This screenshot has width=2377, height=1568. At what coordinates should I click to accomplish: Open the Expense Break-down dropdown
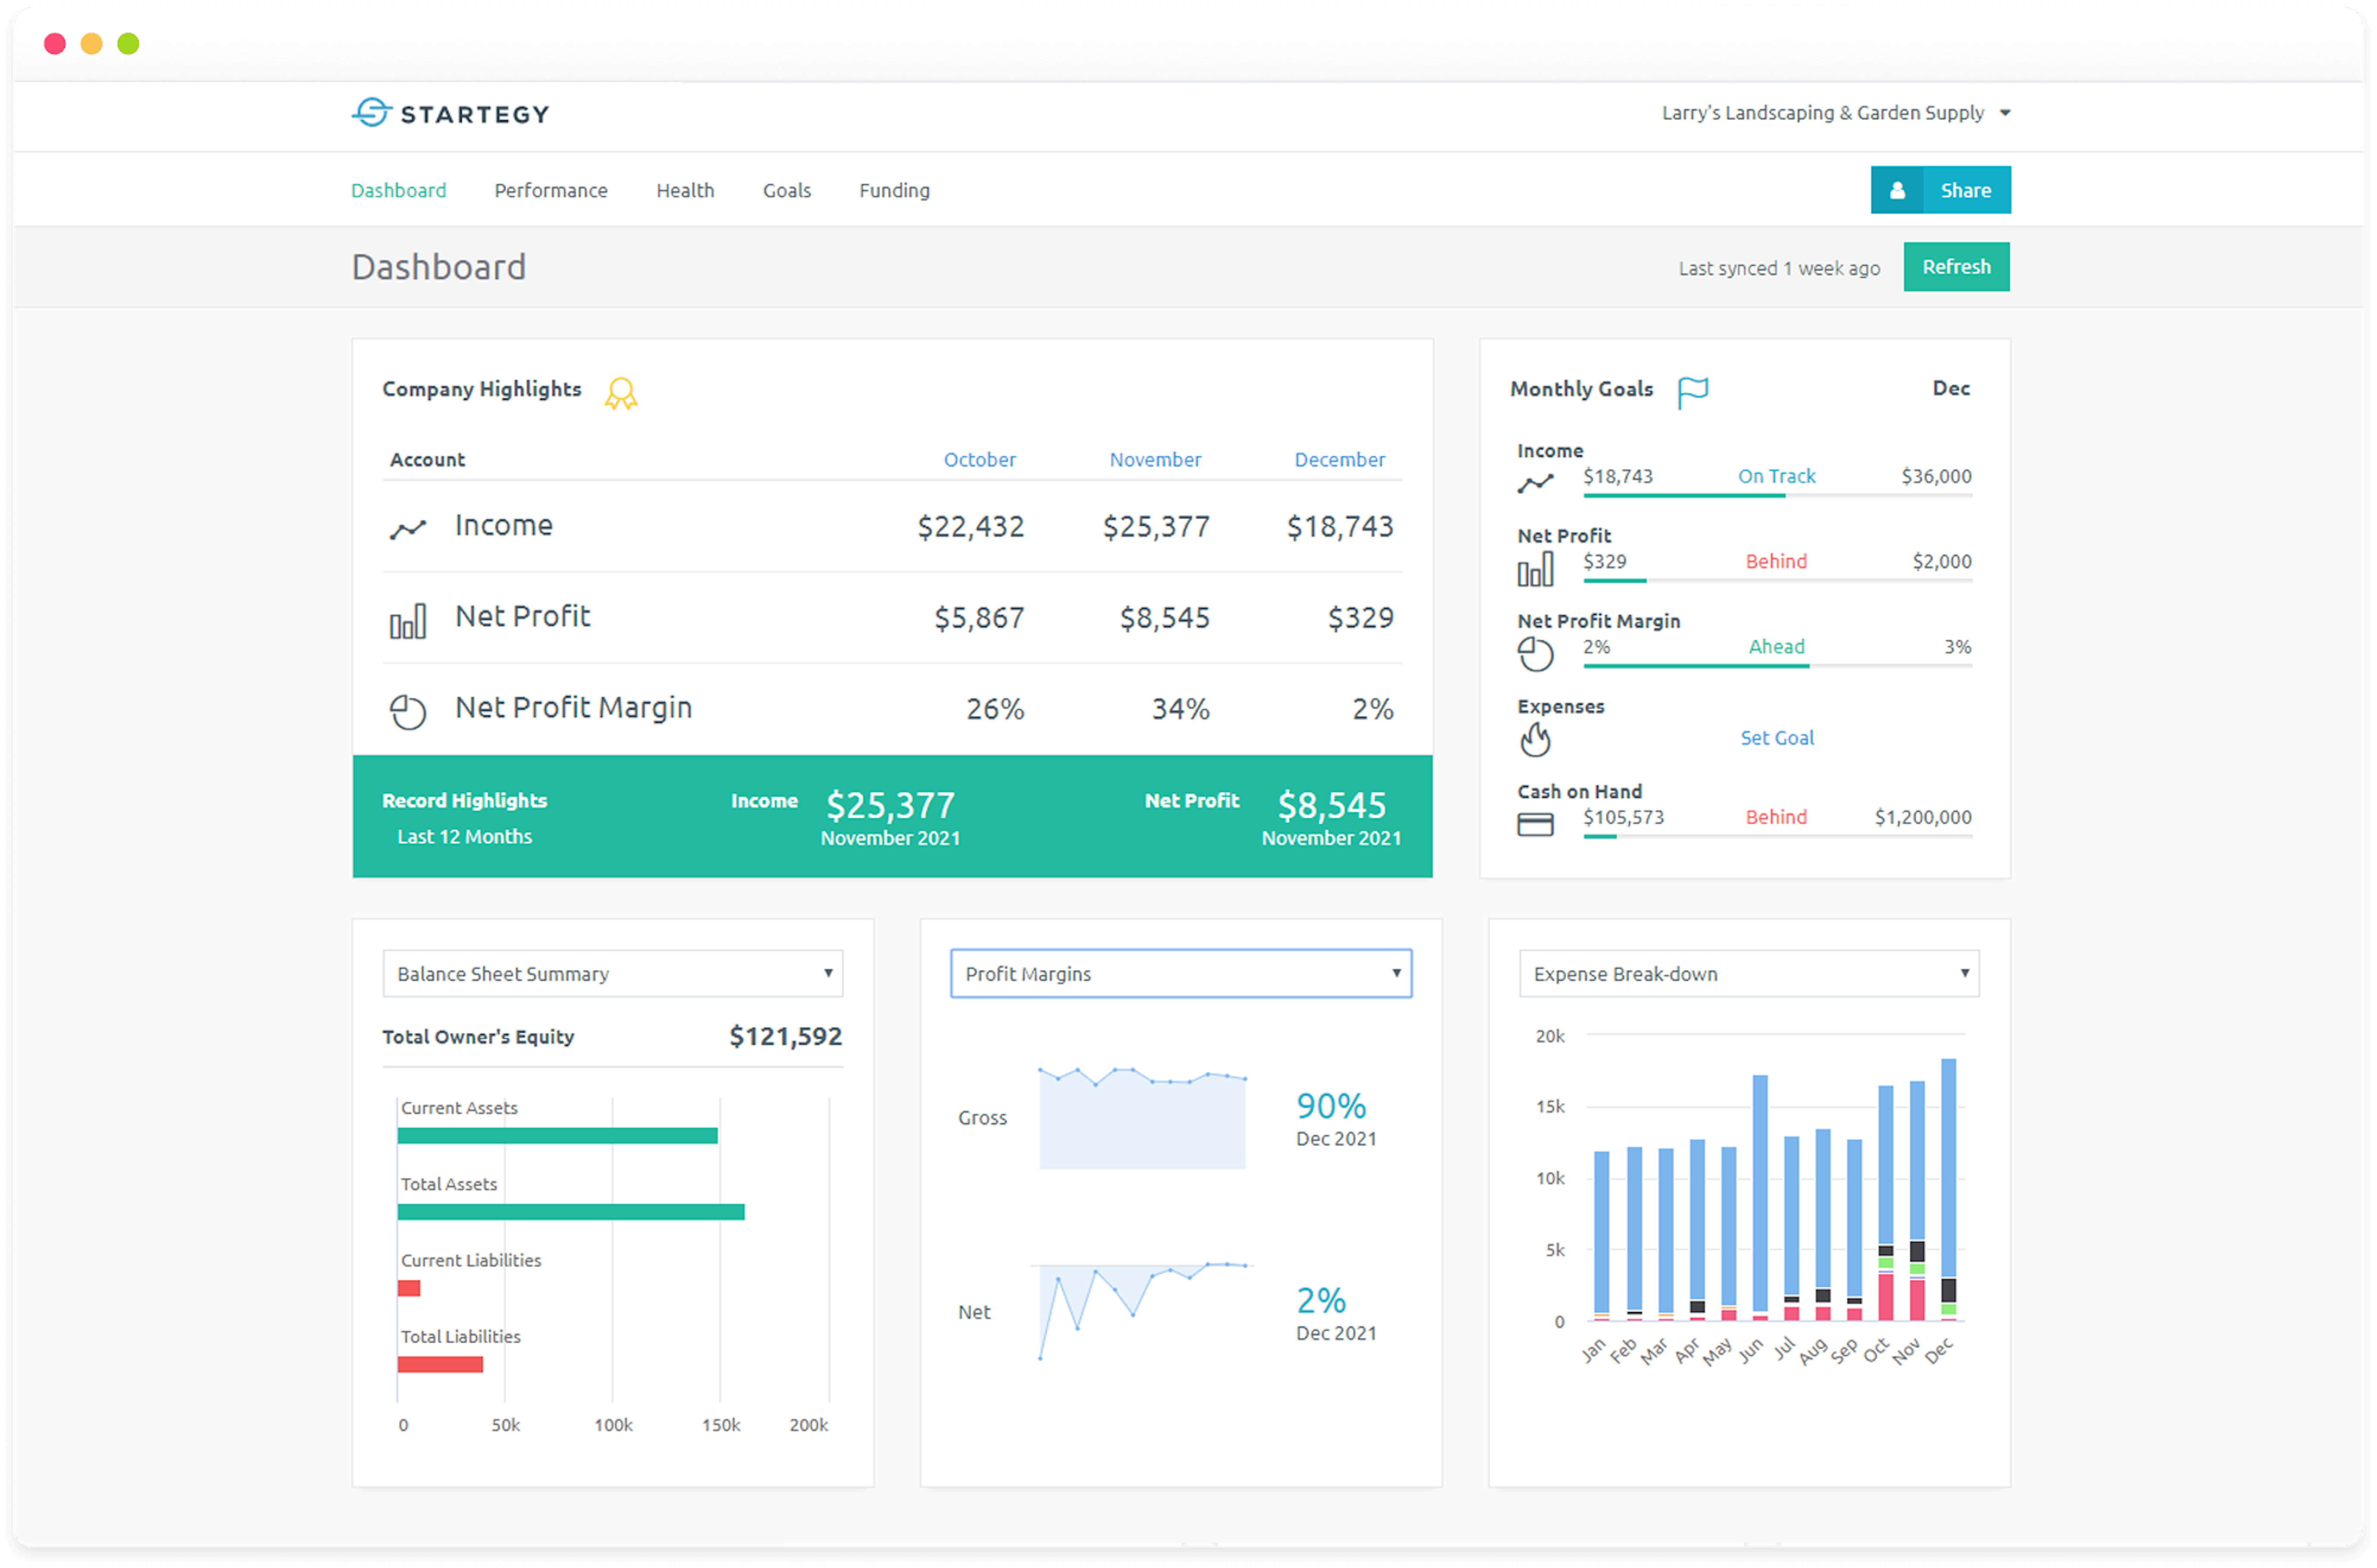(x=1749, y=974)
